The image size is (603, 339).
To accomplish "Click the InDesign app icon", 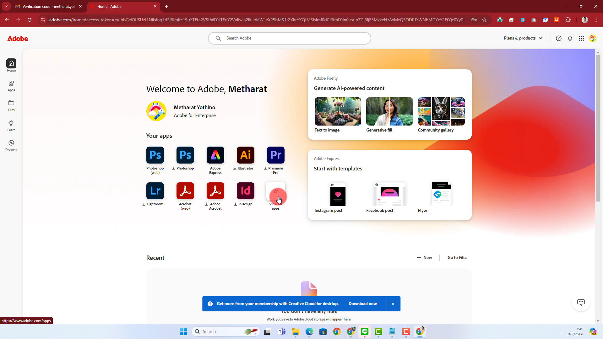I will [x=246, y=191].
